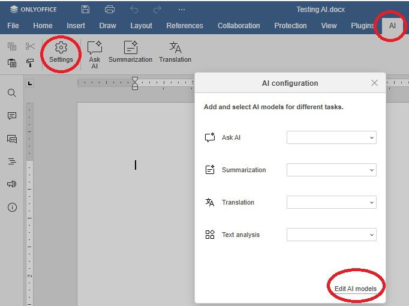The width and height of the screenshot is (409, 306).
Task: Open Chat panel in left sidebar
Action: pyautogui.click(x=12, y=139)
